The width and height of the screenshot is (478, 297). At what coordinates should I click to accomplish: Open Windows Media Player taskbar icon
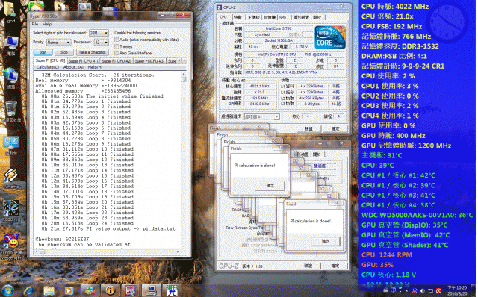click(x=69, y=290)
